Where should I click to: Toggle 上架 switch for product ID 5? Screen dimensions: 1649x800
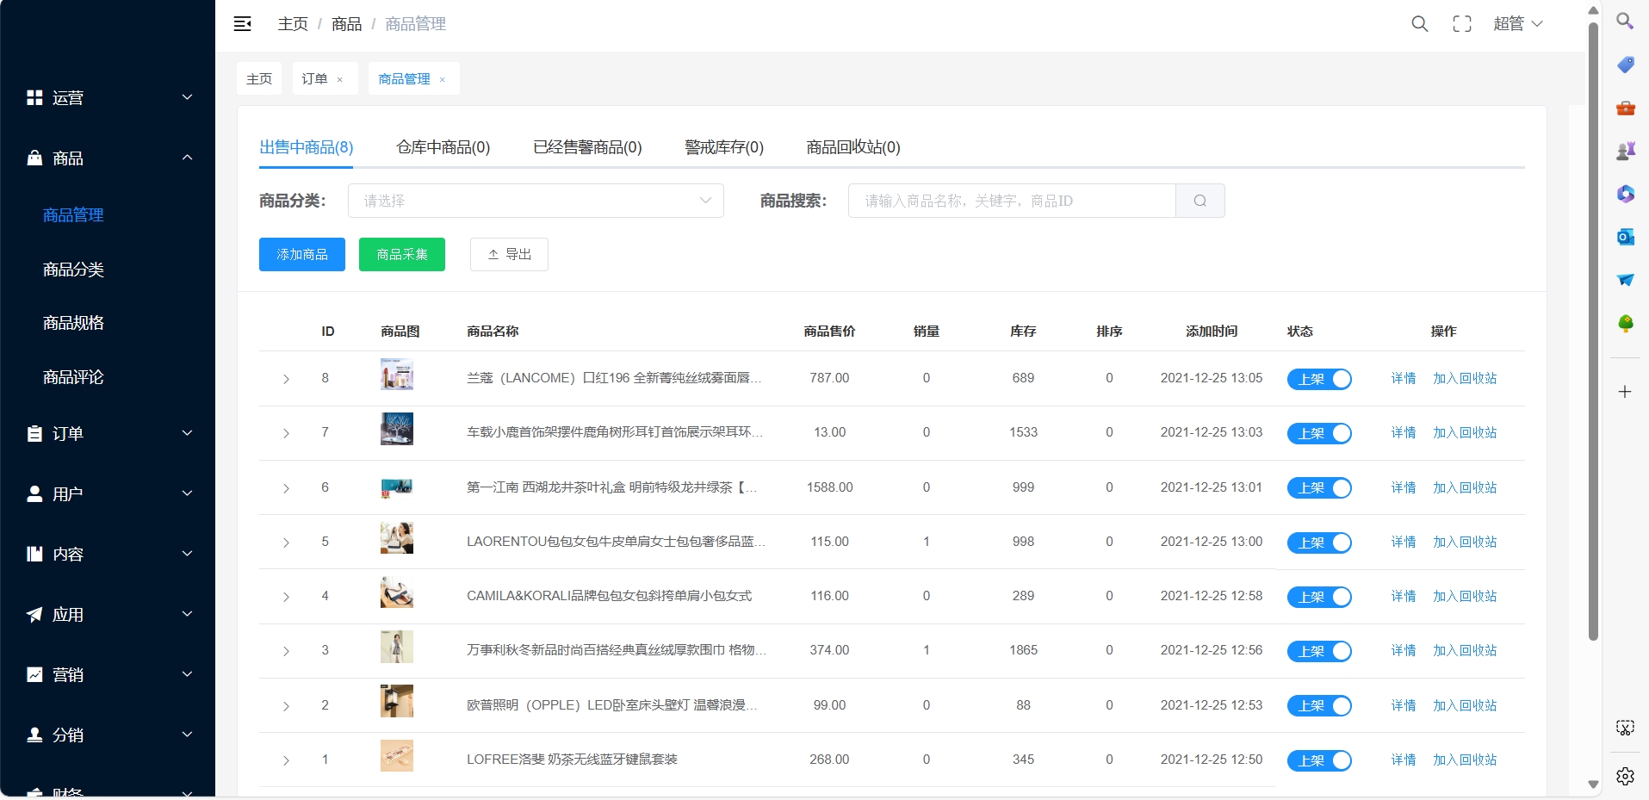(x=1319, y=543)
